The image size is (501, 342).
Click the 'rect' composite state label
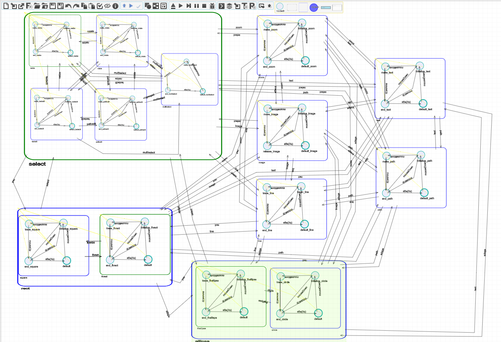pyautogui.click(x=25, y=289)
